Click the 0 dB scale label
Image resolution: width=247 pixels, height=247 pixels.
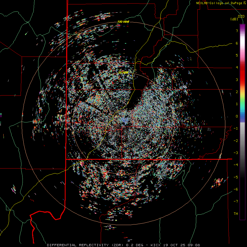point(237,116)
